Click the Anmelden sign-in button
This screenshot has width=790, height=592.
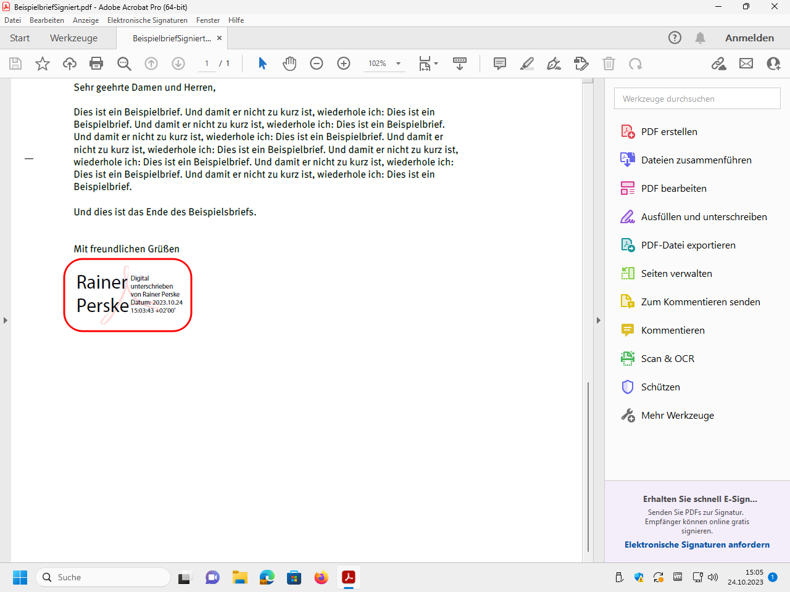749,38
